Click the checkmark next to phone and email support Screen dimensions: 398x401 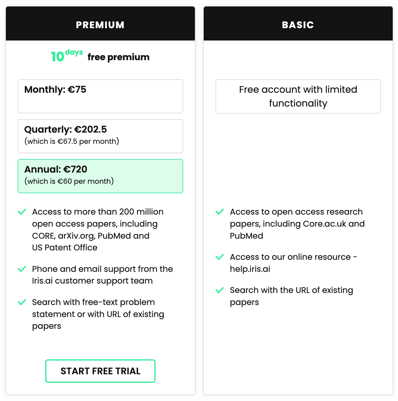click(22, 269)
